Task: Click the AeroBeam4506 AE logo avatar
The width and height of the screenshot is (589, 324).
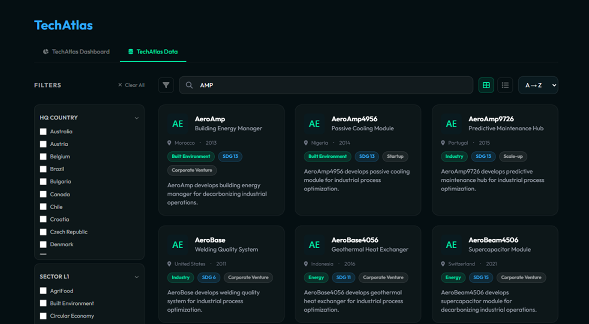Action: 451,245
